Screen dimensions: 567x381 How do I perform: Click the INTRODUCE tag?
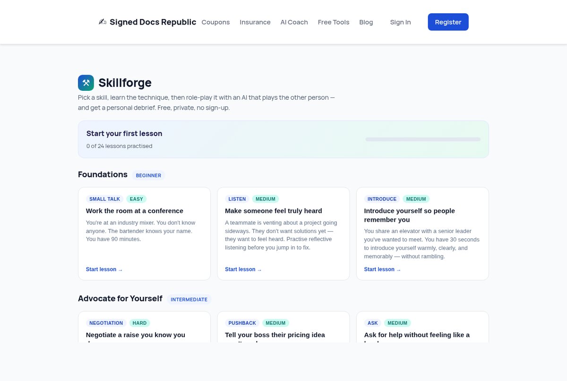(x=382, y=199)
